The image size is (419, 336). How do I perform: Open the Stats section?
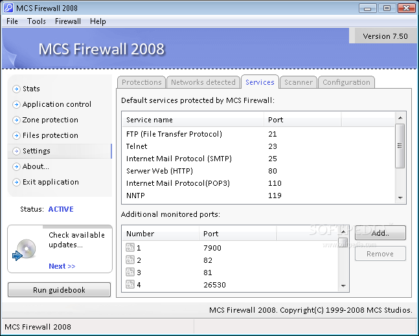(x=31, y=89)
